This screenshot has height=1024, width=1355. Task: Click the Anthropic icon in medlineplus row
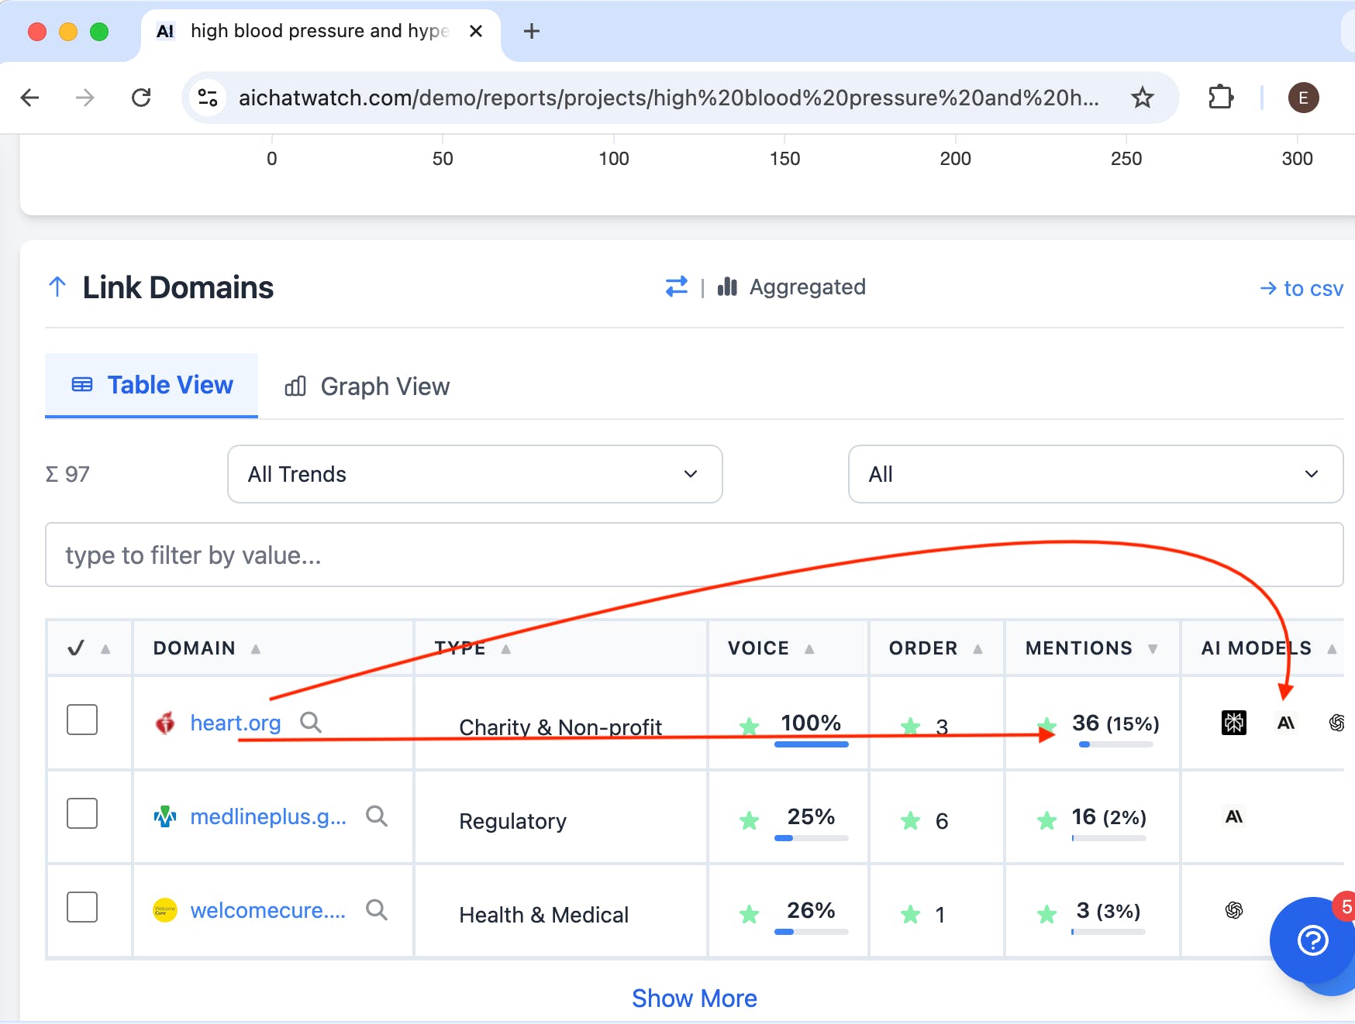1234,816
